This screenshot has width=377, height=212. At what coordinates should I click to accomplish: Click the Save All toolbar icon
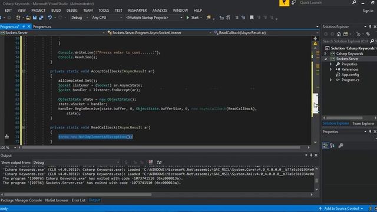click(41, 18)
